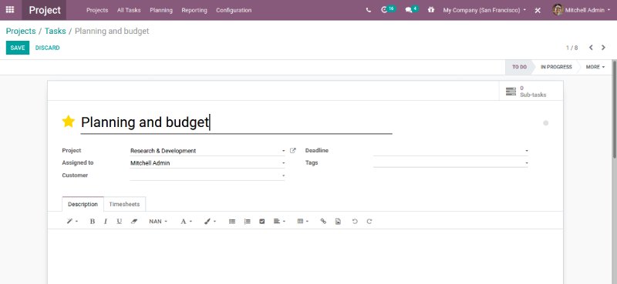Click the 1 / 8 pager counter
Image resolution: width=617 pixels, height=284 pixels.
tap(571, 48)
